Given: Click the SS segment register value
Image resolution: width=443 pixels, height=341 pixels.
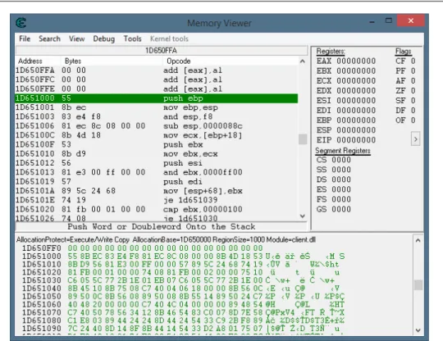Looking at the screenshot, I should click(341, 170).
